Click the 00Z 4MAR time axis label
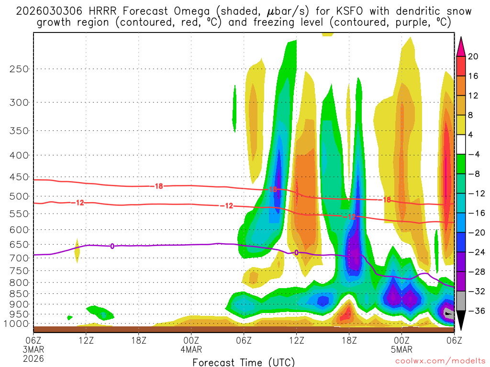This screenshot has height=367, width=490. (191, 344)
